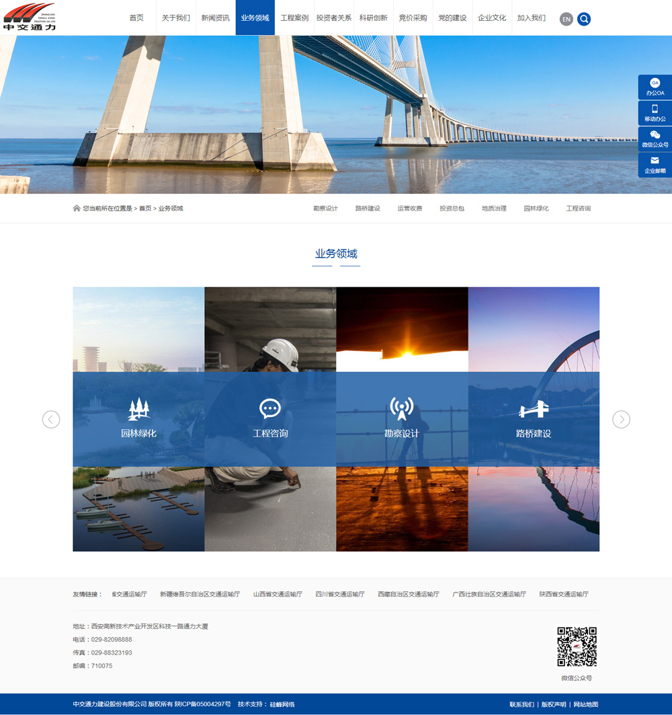Image resolution: width=672 pixels, height=715 pixels.
Task: Go to the previous carousel slide
Action: (x=51, y=419)
